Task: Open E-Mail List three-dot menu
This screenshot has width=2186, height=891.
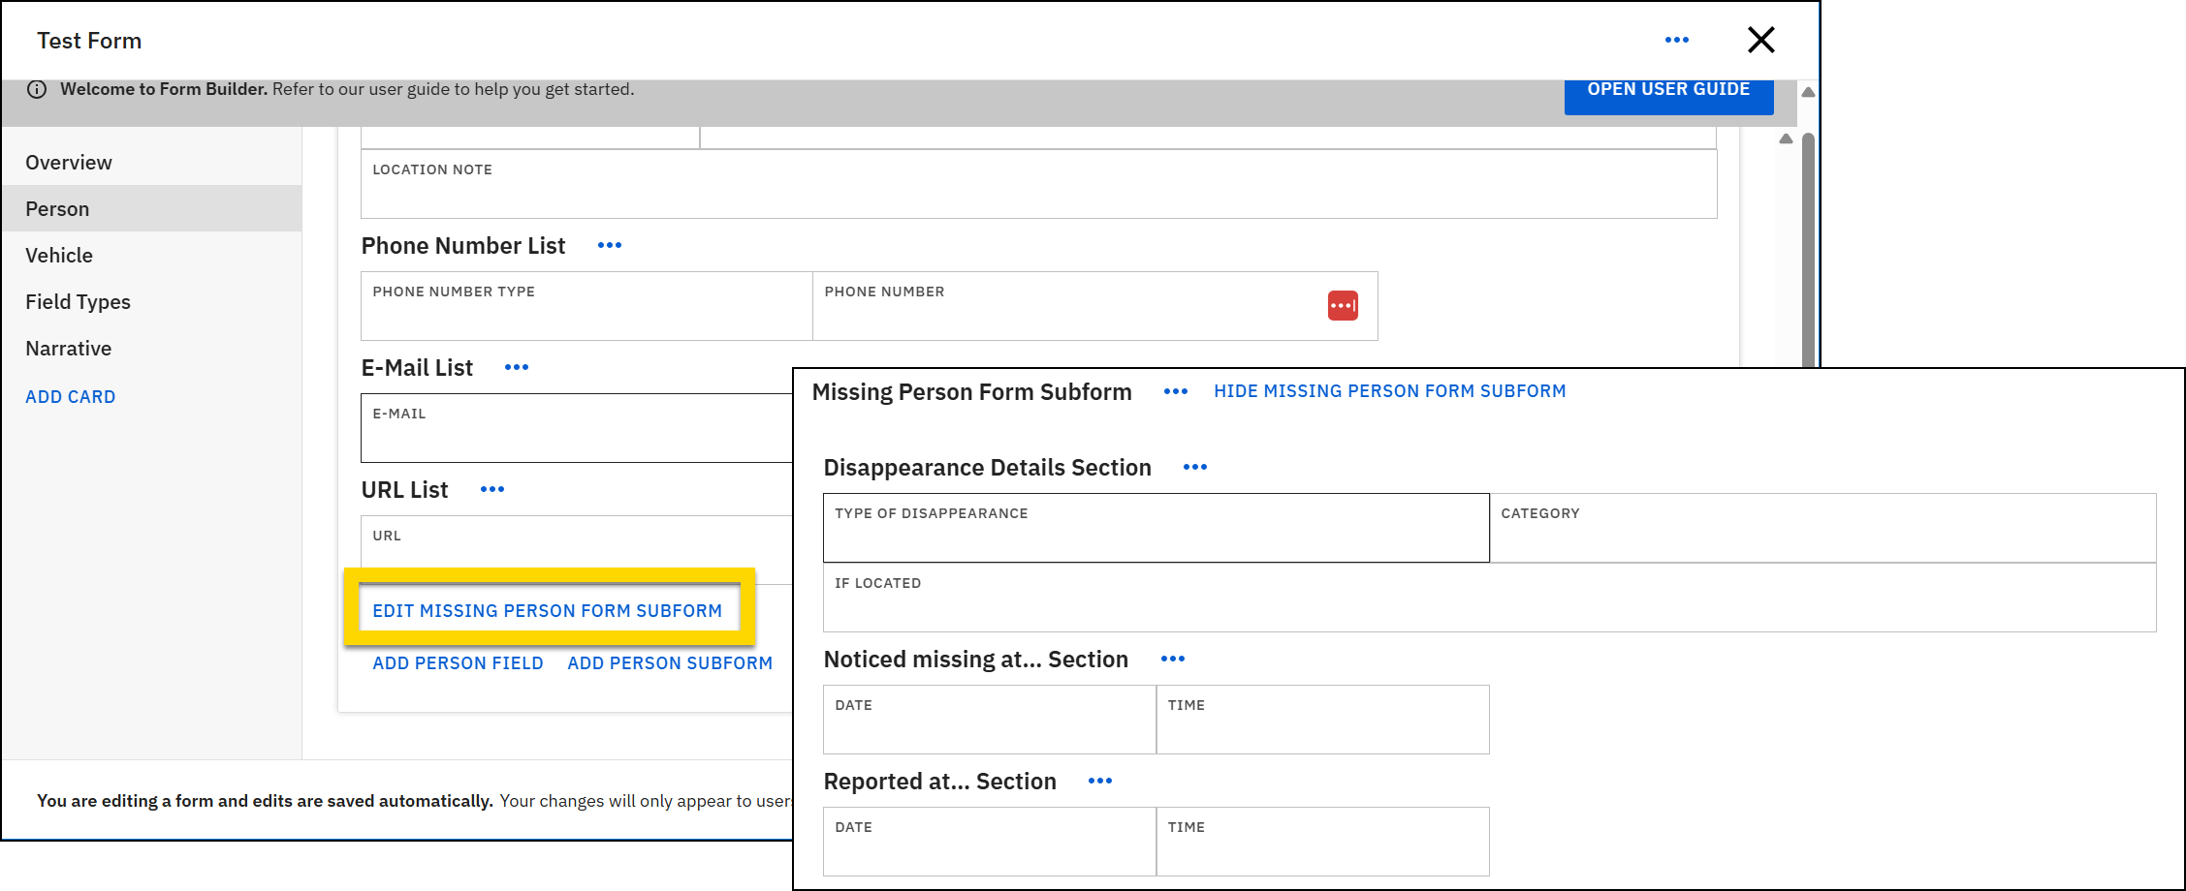Action: point(517,368)
